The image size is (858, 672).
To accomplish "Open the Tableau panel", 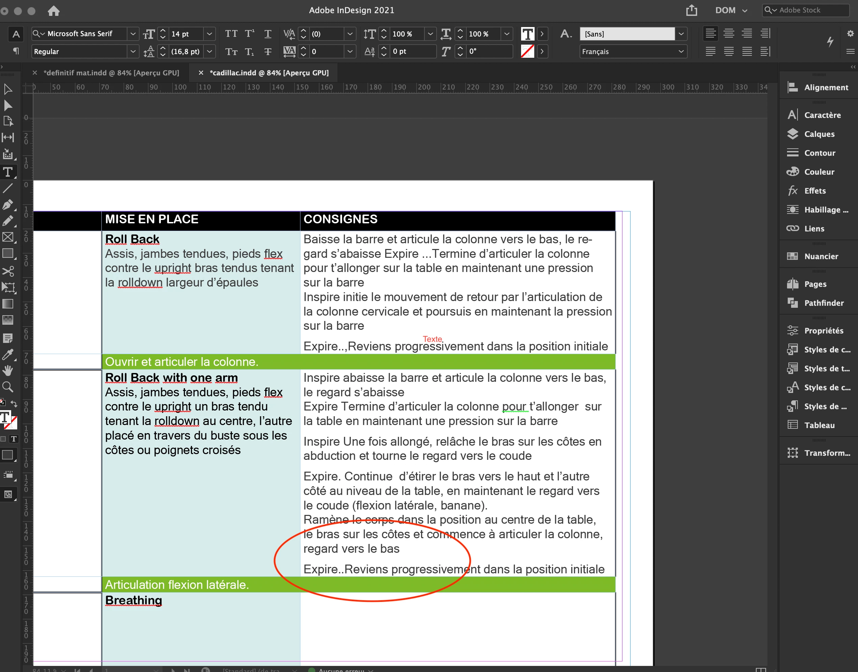I will click(x=819, y=425).
